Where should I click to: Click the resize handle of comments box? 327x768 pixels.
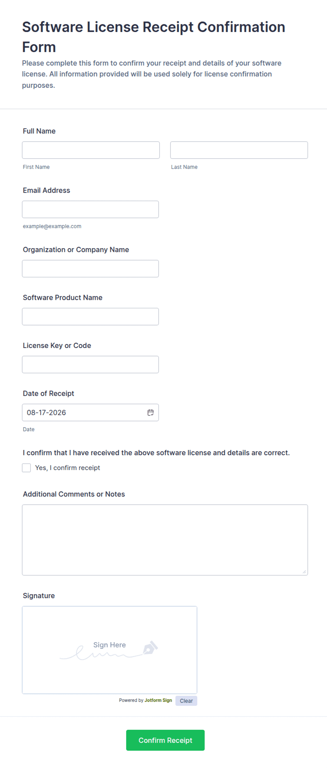pyautogui.click(x=304, y=572)
